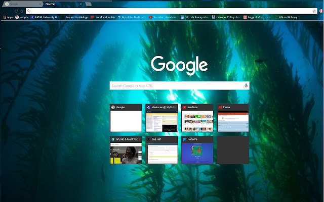The width and height of the screenshot is (324, 202).
Task: Open the Top Hat thumbnail
Action: point(161,150)
